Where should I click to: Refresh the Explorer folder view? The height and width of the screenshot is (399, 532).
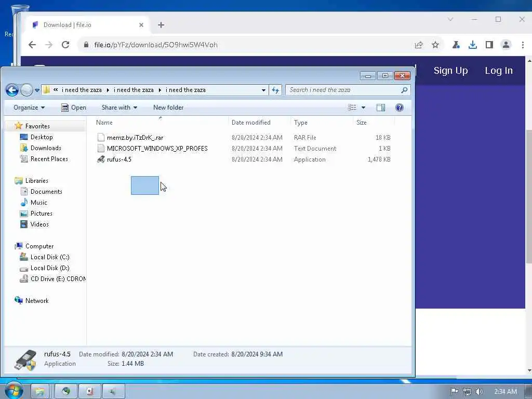(275, 90)
